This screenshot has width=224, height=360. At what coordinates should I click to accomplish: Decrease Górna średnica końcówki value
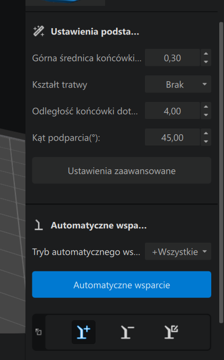point(206,62)
